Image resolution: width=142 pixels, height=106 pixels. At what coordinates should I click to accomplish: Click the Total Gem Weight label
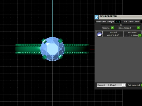[105, 22]
